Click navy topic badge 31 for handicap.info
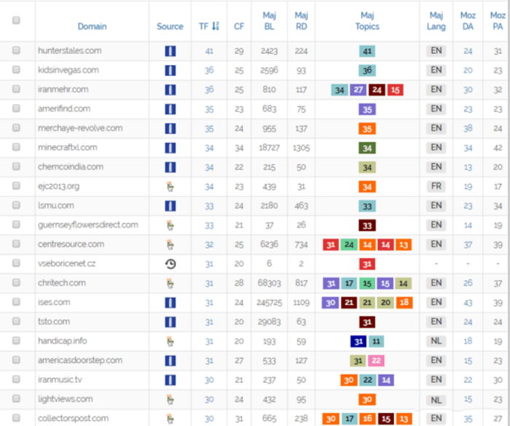Image resolution: width=510 pixels, height=426 pixels. [358, 341]
